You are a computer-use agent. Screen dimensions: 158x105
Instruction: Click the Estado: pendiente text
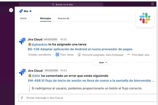[40, 55]
